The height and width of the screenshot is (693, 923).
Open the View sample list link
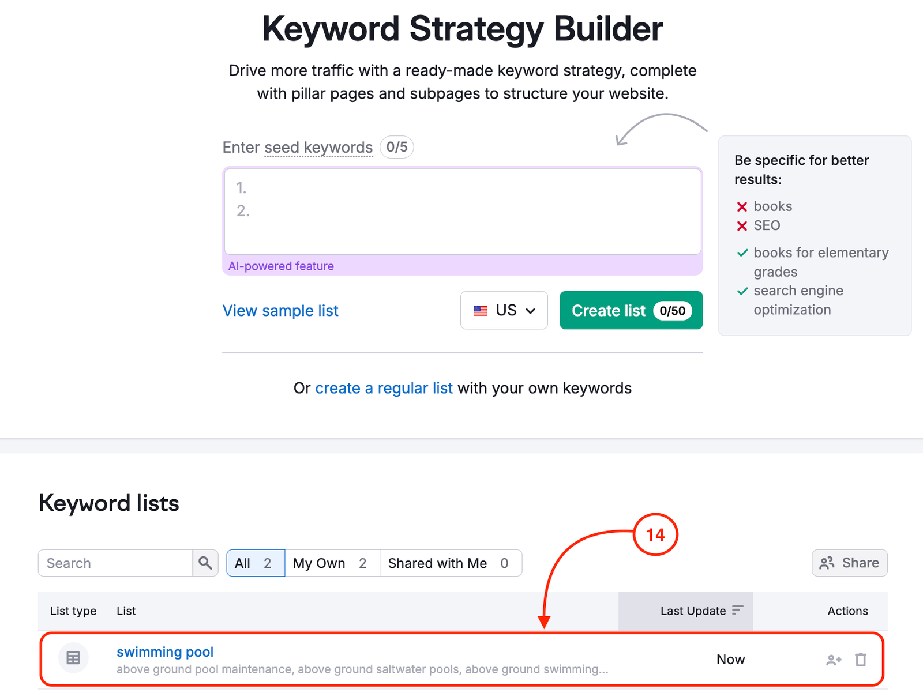click(280, 311)
